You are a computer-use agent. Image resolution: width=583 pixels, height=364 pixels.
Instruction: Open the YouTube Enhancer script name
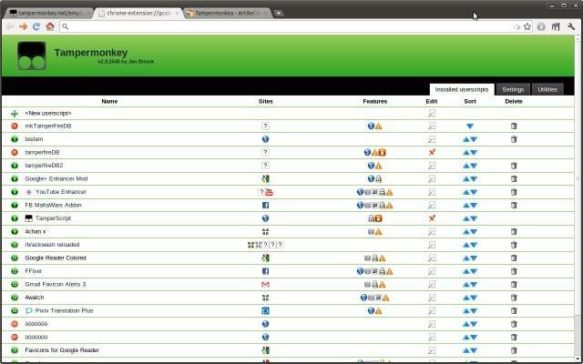(61, 192)
